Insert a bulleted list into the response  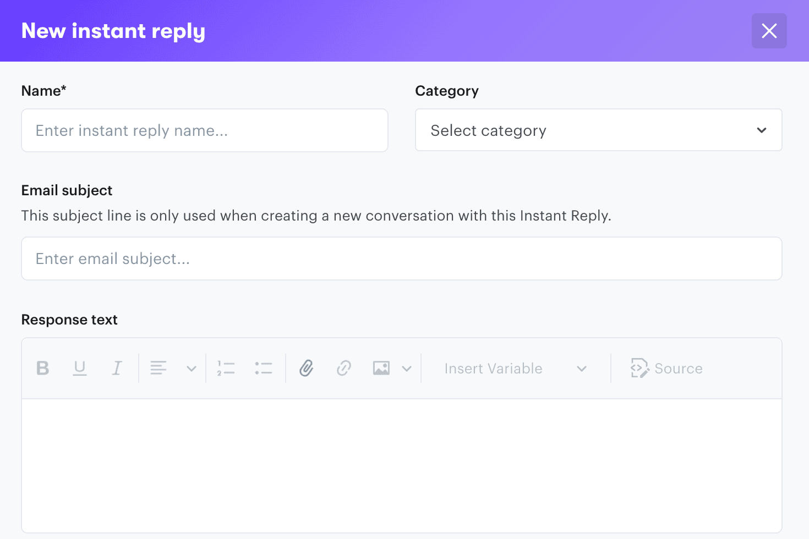(264, 368)
